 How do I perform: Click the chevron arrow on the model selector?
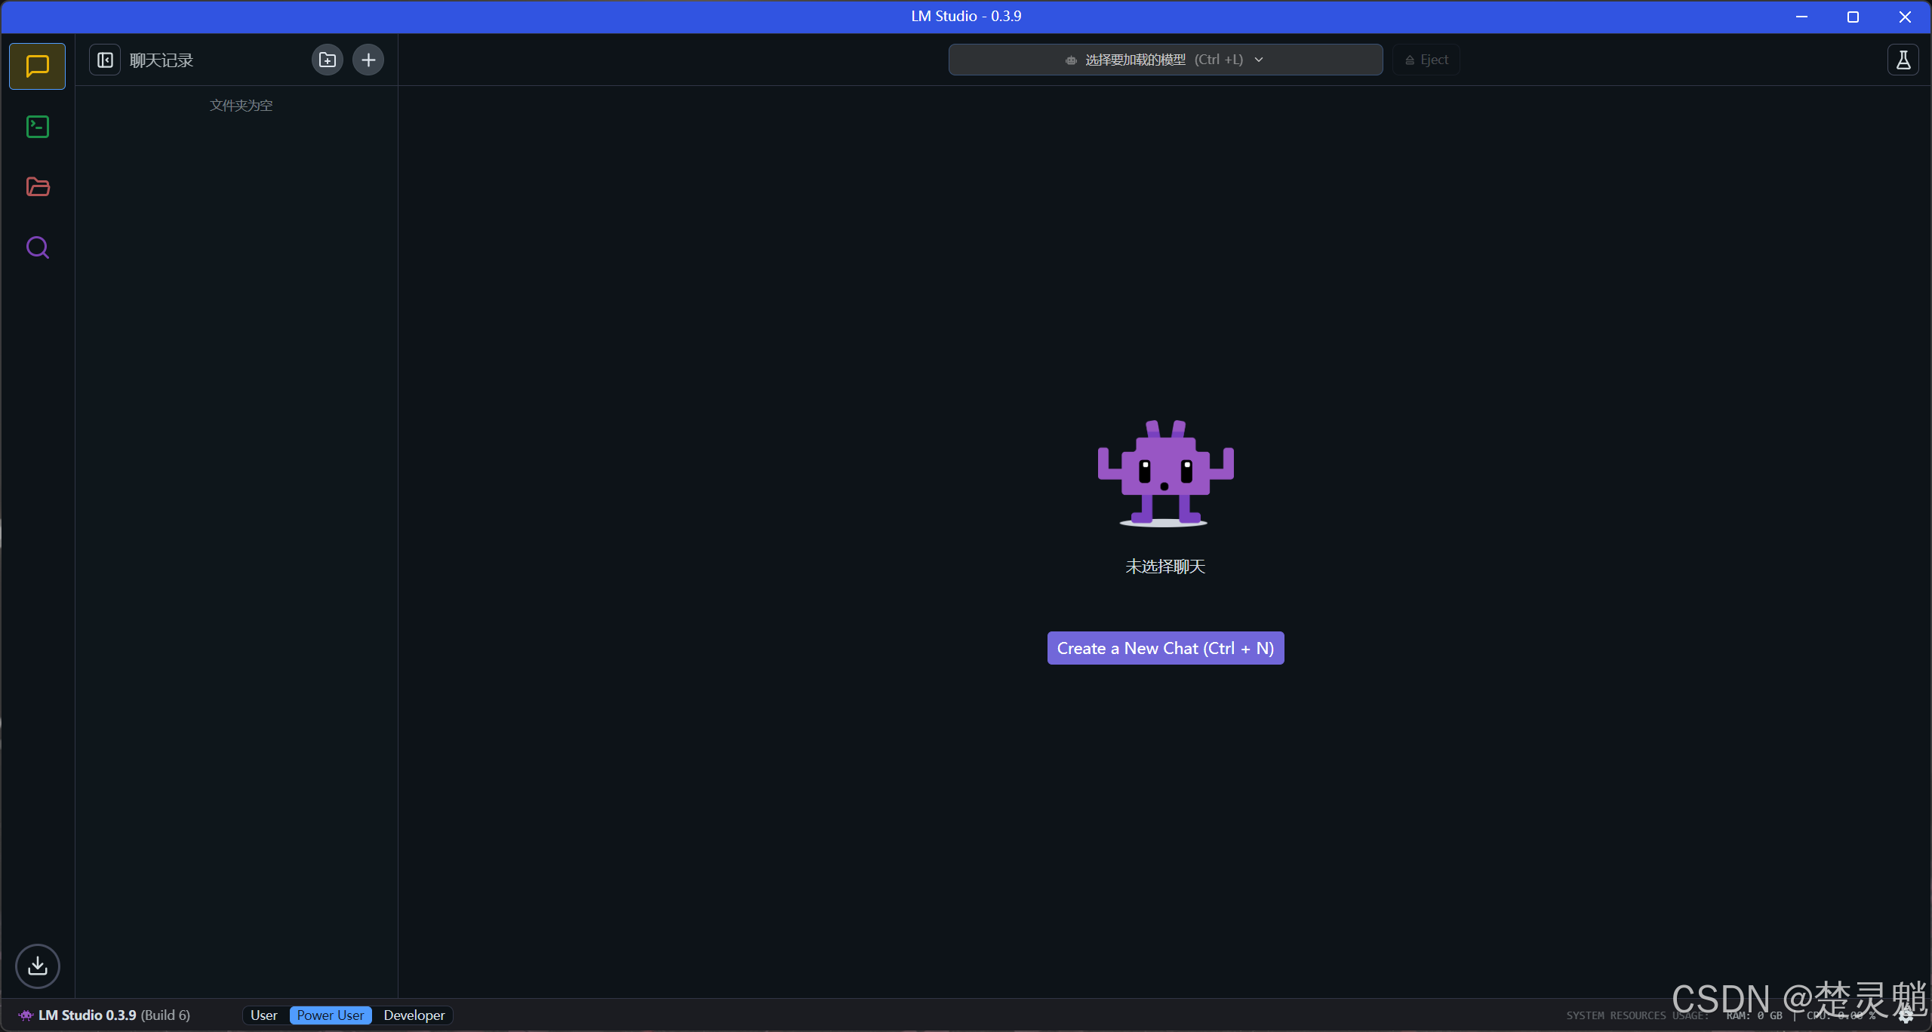tap(1259, 60)
